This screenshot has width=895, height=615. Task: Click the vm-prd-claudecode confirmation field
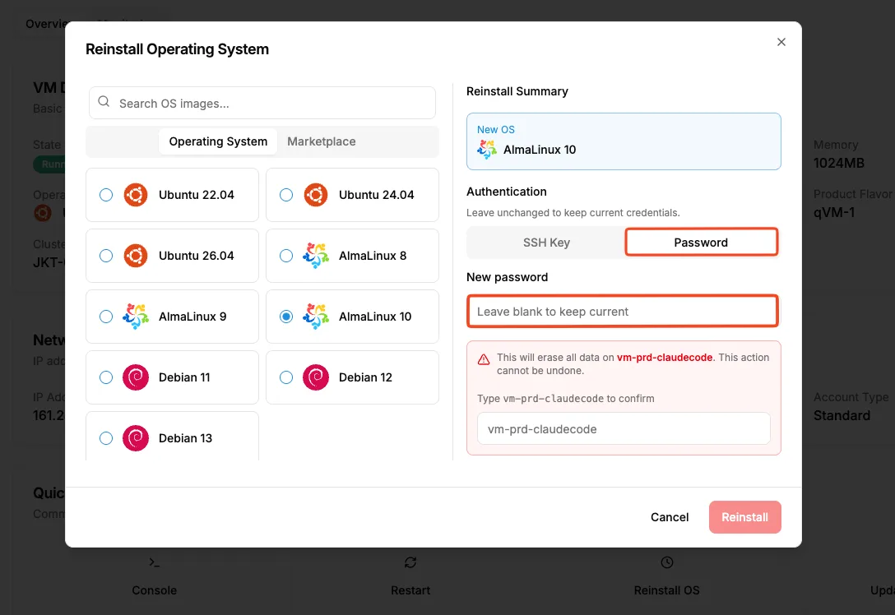624,429
